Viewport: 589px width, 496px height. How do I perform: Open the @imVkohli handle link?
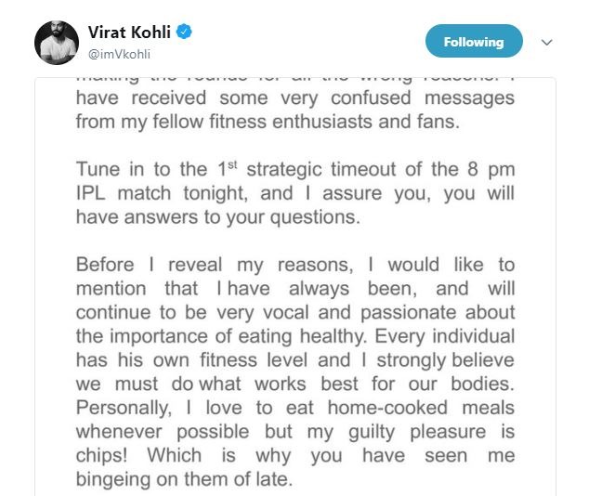tap(119, 55)
